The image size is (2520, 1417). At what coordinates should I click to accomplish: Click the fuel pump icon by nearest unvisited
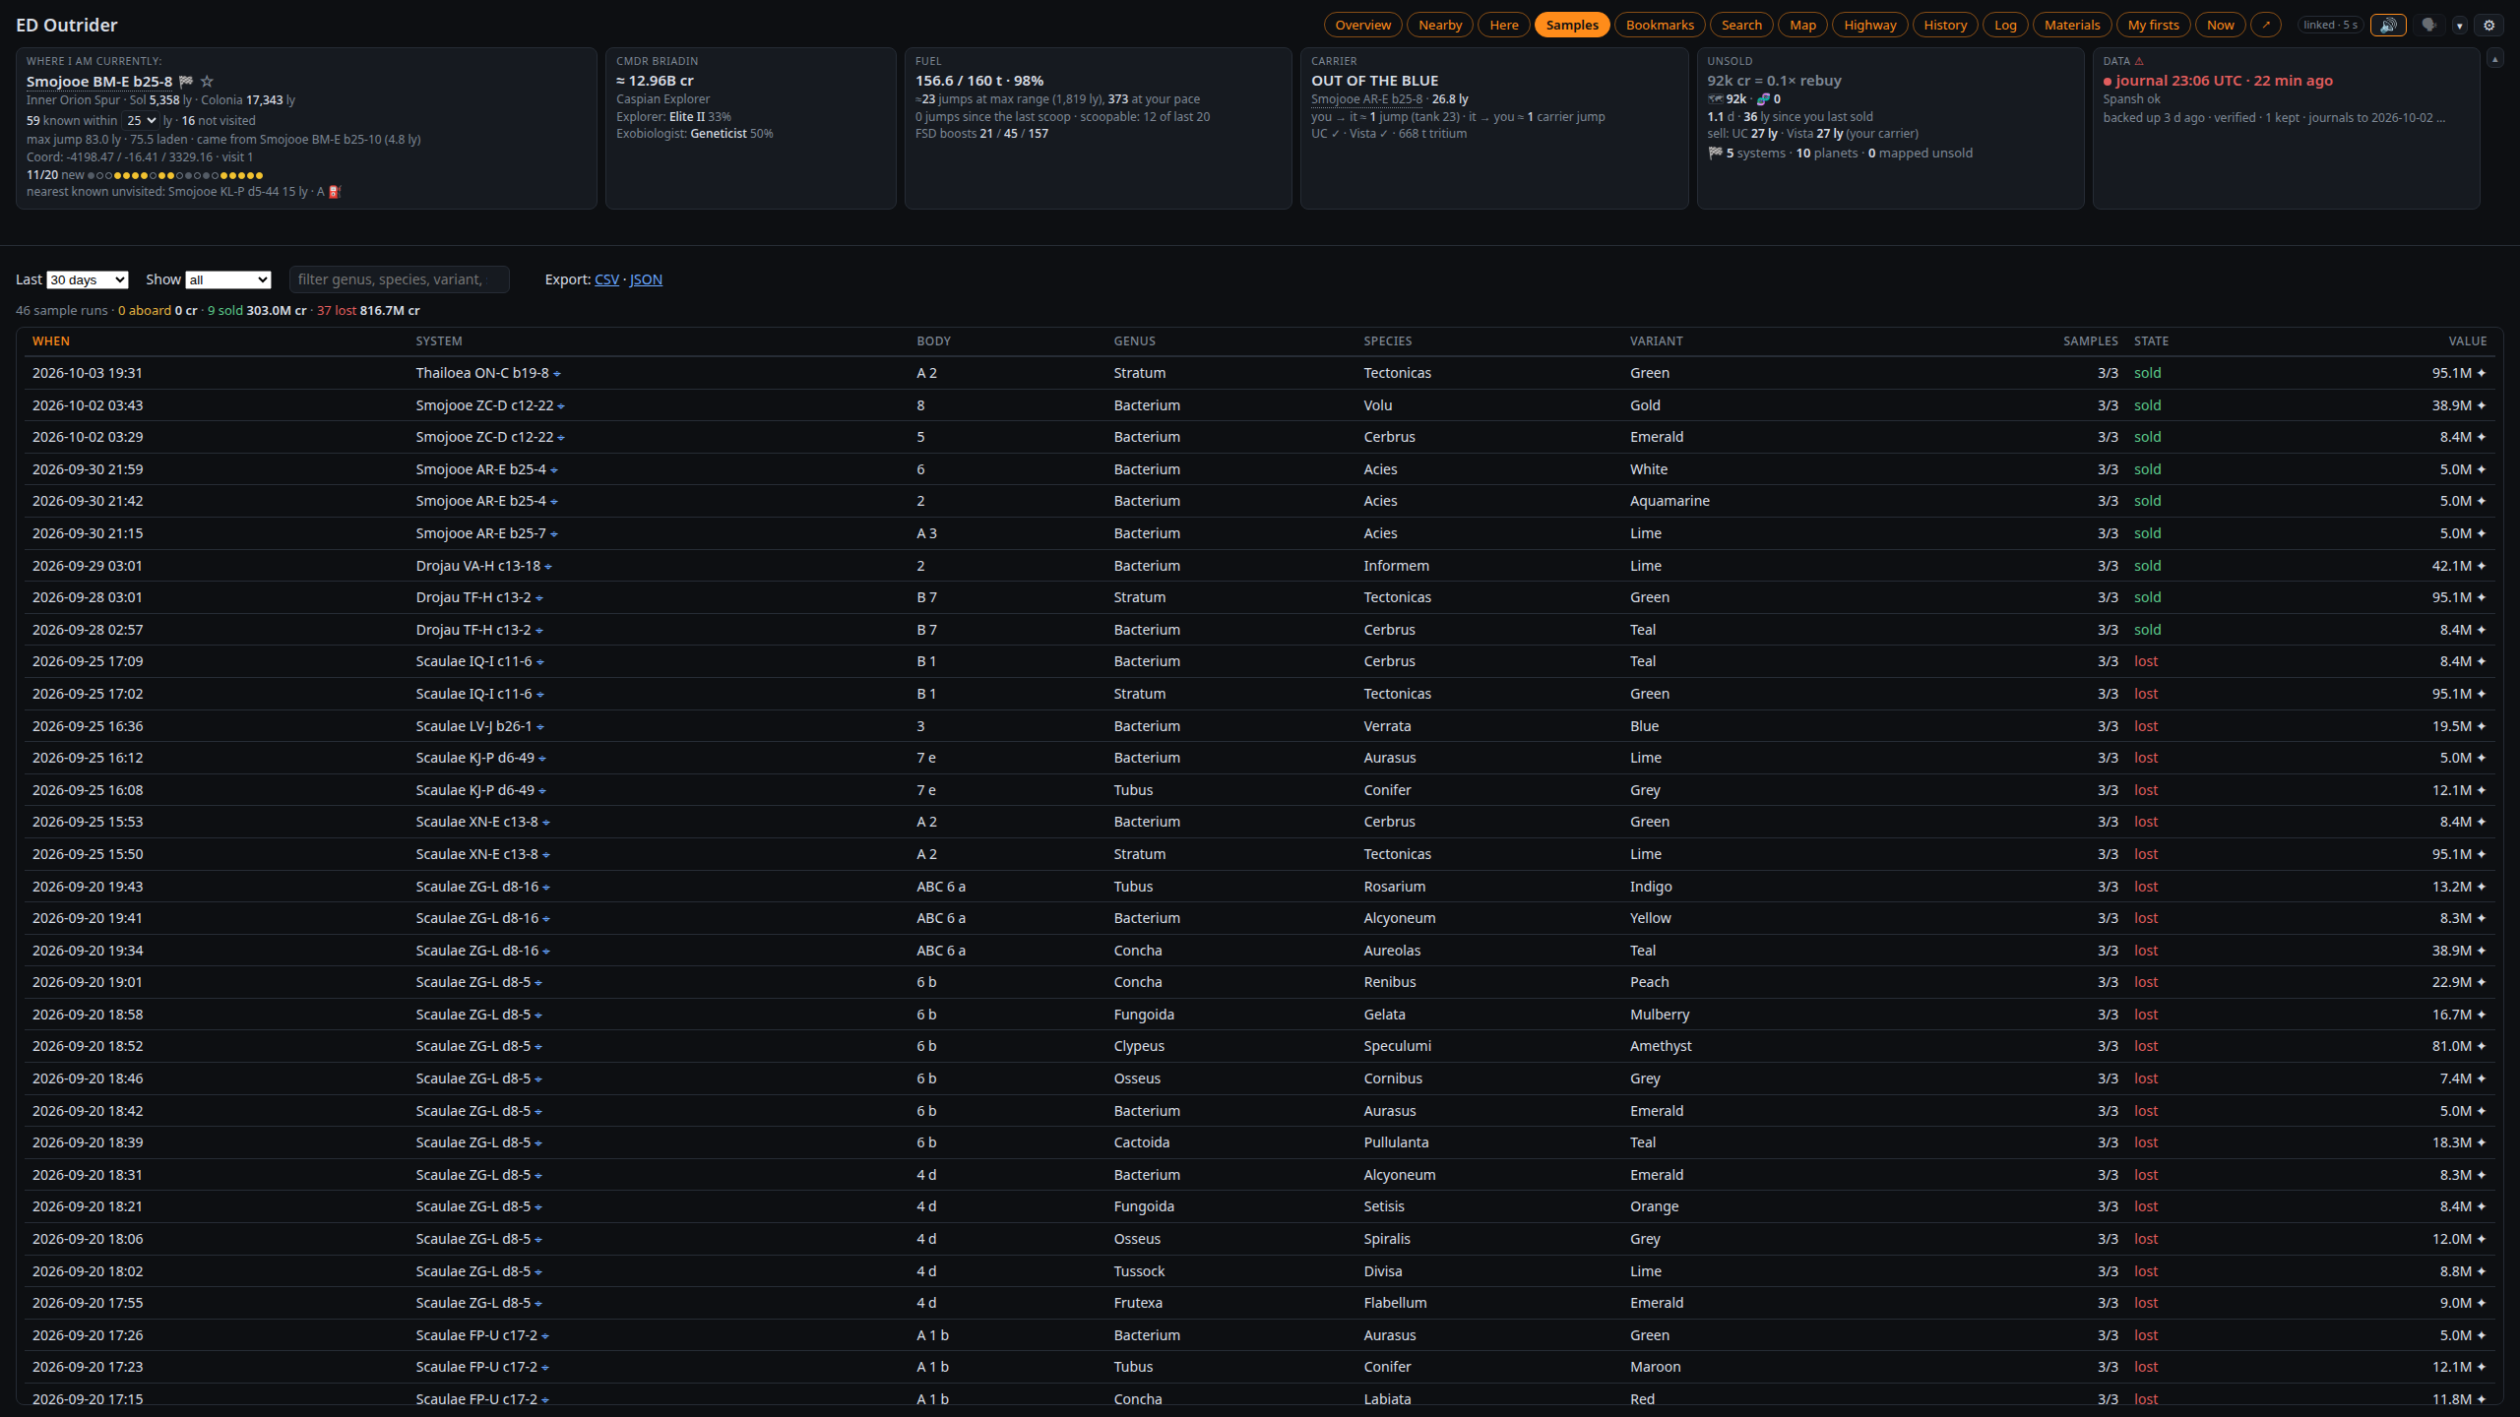pyautogui.click(x=335, y=192)
